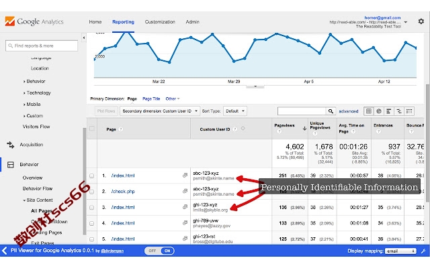
Task: Click help icon next to Custom User ID header
Action: tap(234, 129)
